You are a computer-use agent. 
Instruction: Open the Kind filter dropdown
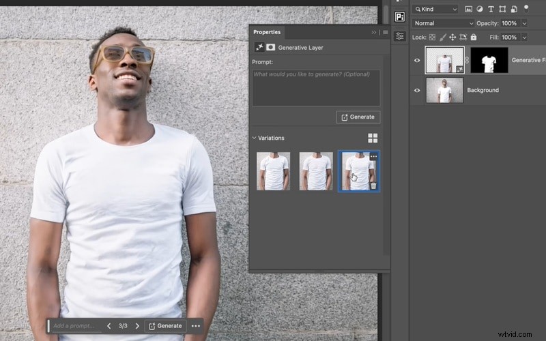(435, 10)
